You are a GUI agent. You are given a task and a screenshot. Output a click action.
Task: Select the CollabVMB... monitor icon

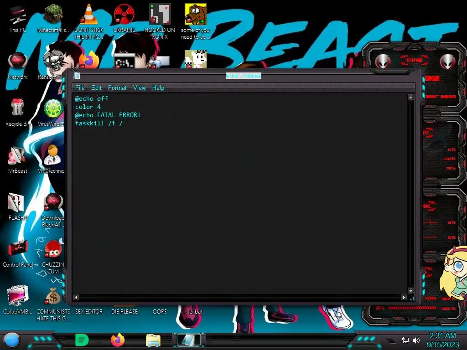[18, 299]
